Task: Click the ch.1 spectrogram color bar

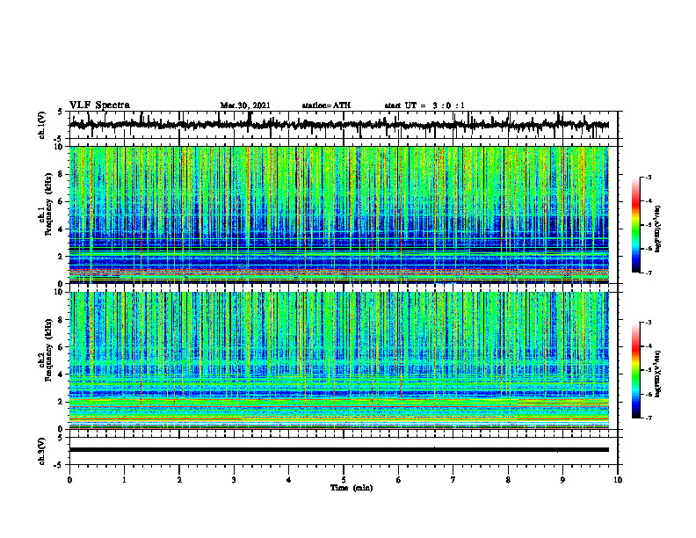Action: (x=635, y=225)
